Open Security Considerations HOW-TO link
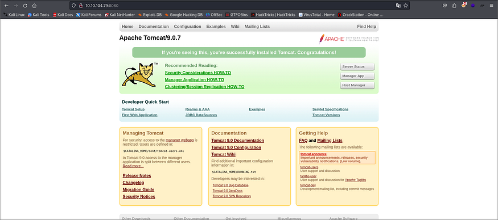 198,73
